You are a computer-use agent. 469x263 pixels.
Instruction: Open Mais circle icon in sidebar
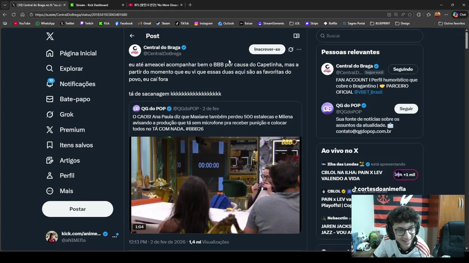[x=50, y=191]
